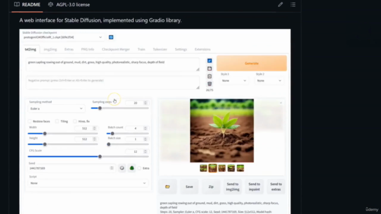The image size is (381, 214).
Task: Select the first output thumbnail
Action: coord(204,168)
